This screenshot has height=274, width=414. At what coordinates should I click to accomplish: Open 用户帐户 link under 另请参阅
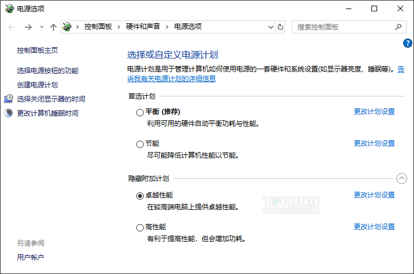[x=30, y=257]
